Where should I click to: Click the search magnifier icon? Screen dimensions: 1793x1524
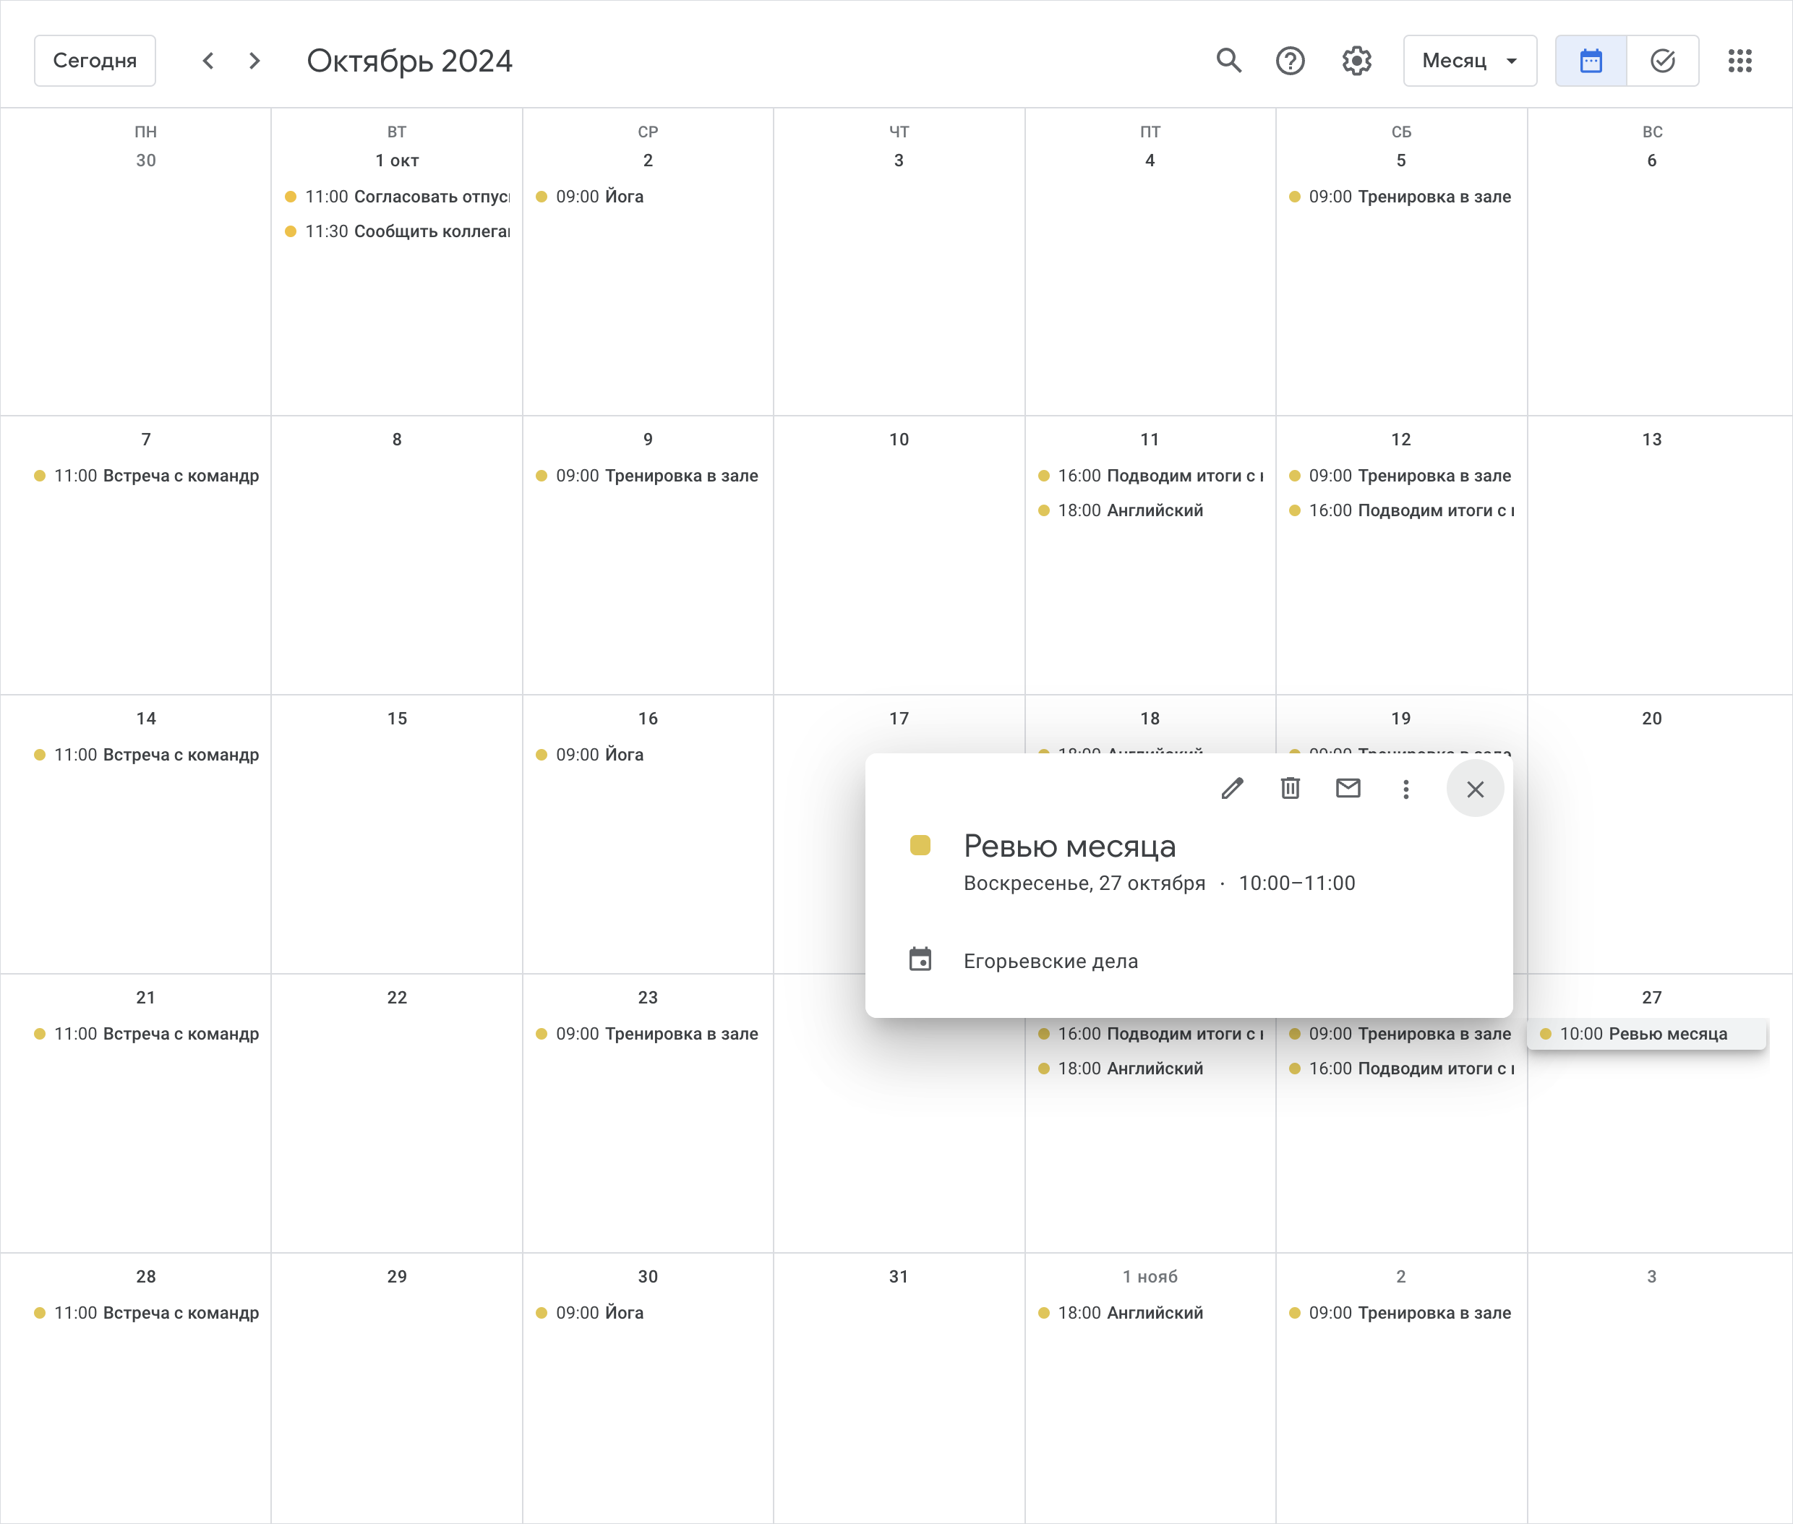(1231, 61)
